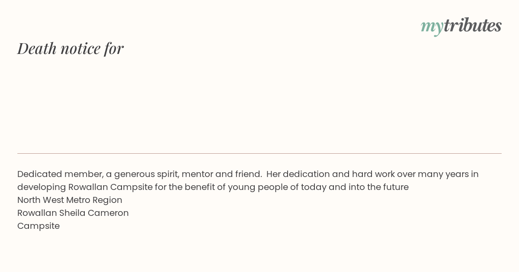Click the horizontal divider line

point(259,153)
